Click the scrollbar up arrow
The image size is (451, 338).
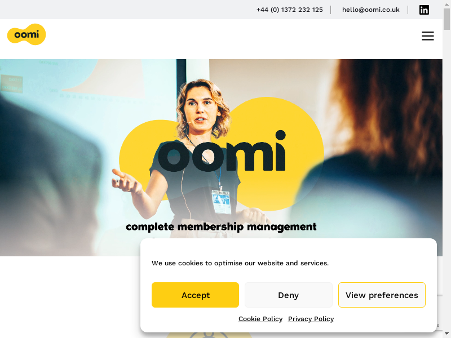coord(446,4)
